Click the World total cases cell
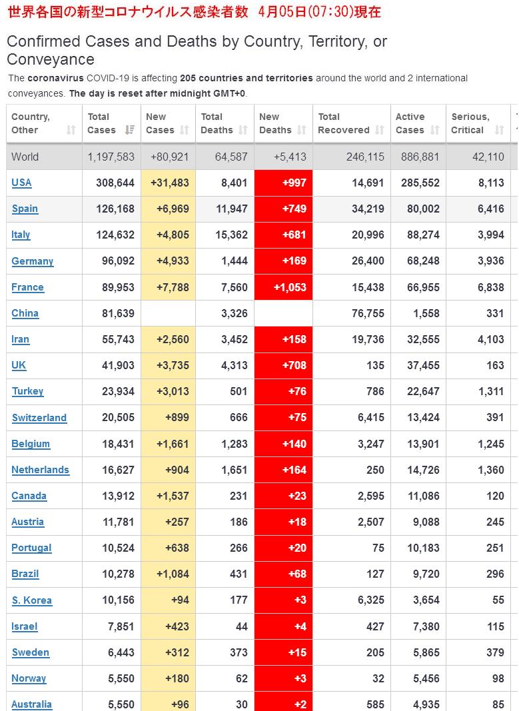The image size is (519, 711). pos(111,157)
